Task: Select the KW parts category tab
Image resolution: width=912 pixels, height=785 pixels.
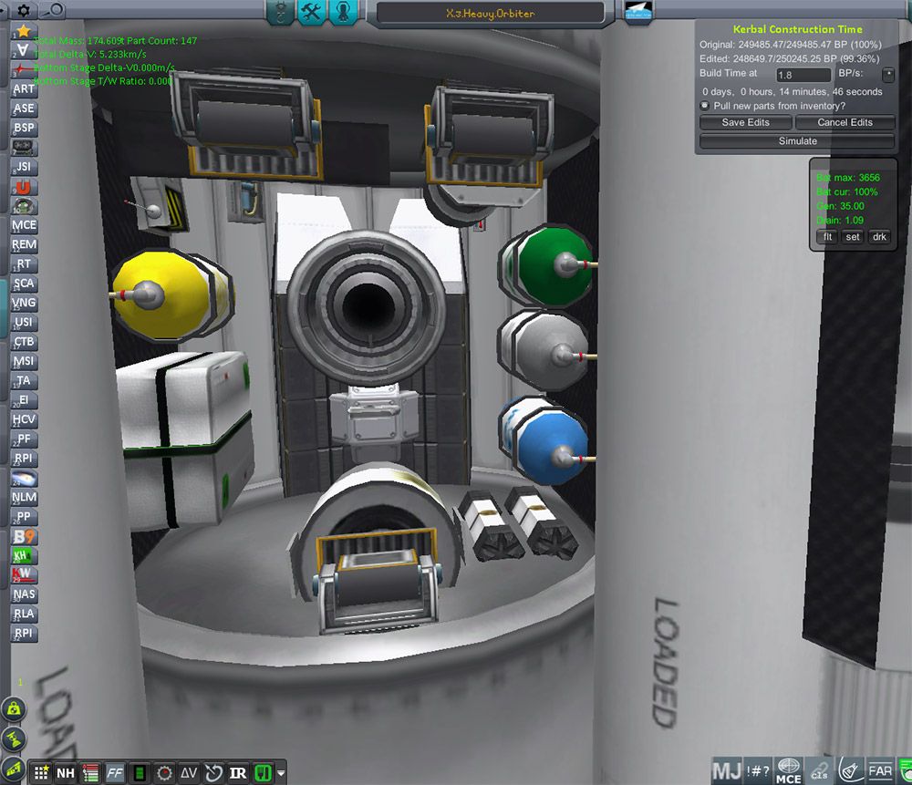Action: pyautogui.click(x=24, y=575)
